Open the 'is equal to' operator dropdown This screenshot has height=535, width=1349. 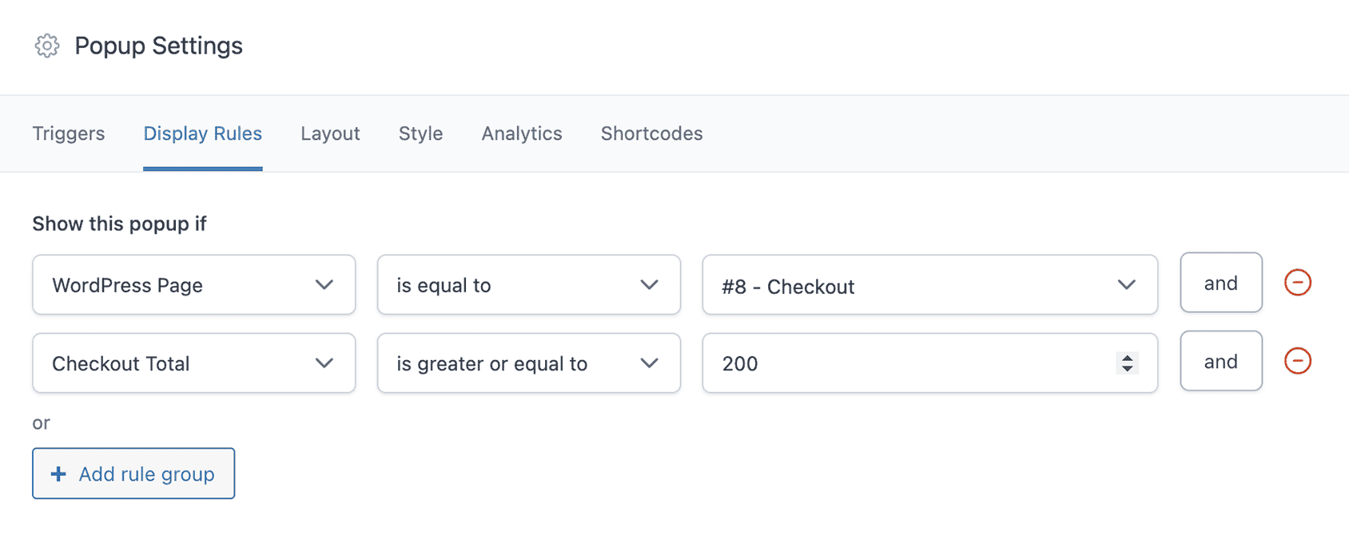pos(529,284)
